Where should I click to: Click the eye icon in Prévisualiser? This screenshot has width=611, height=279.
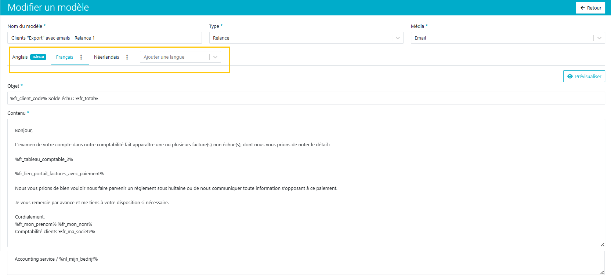pos(570,76)
